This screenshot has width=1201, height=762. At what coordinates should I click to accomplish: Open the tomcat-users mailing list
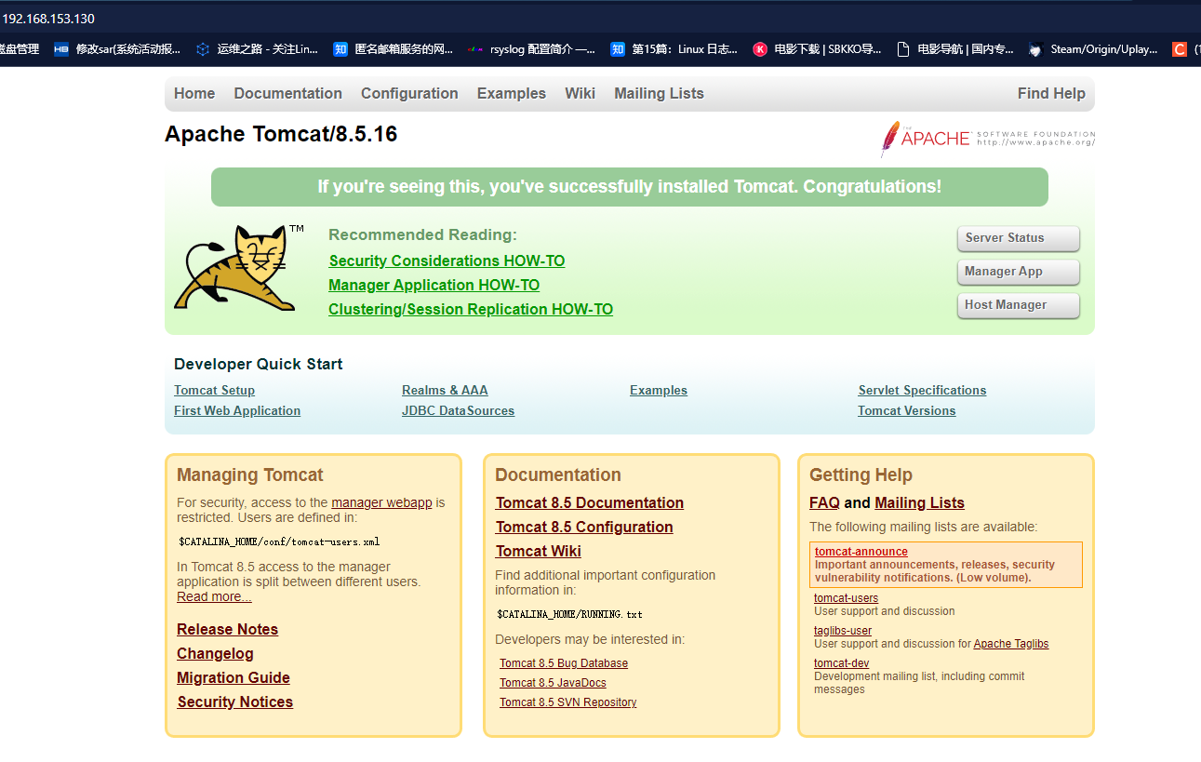846,598
